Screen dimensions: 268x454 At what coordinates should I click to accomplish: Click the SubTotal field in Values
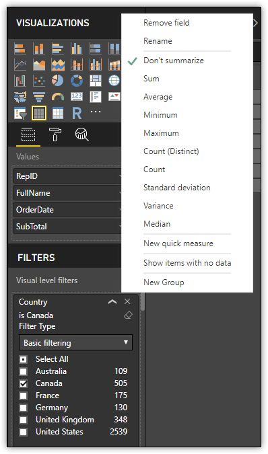[67, 227]
